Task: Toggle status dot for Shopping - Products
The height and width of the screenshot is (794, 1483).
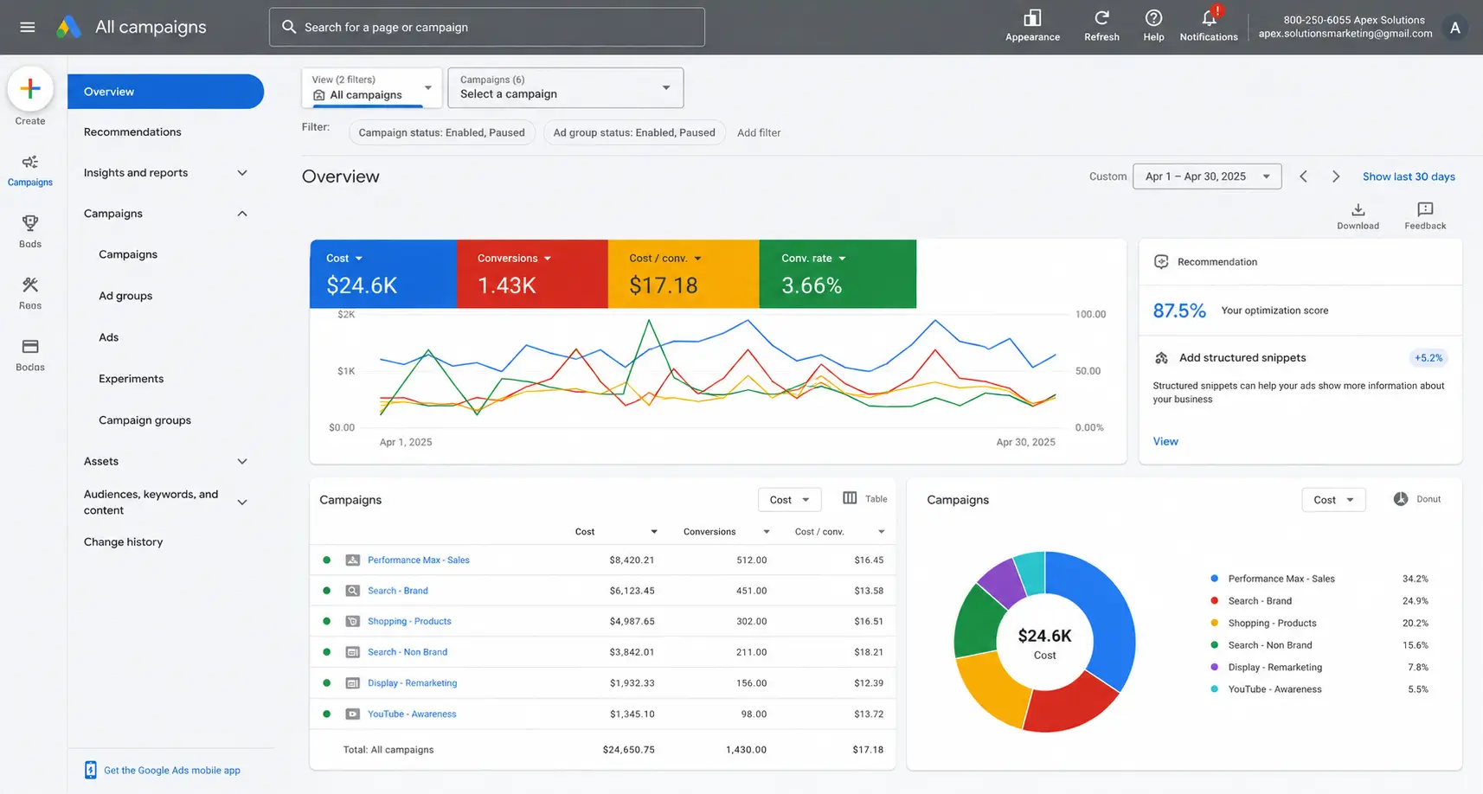Action: 326,621
